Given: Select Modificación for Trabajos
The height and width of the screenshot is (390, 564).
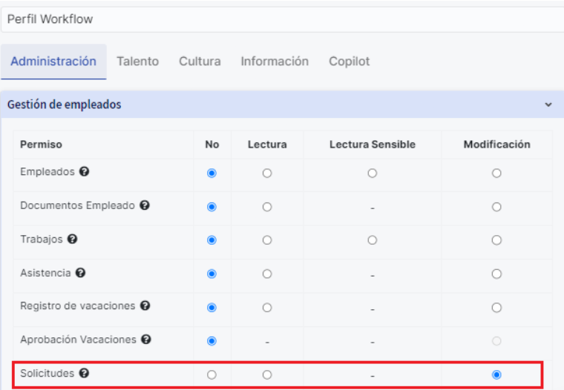Looking at the screenshot, I should point(496,240).
